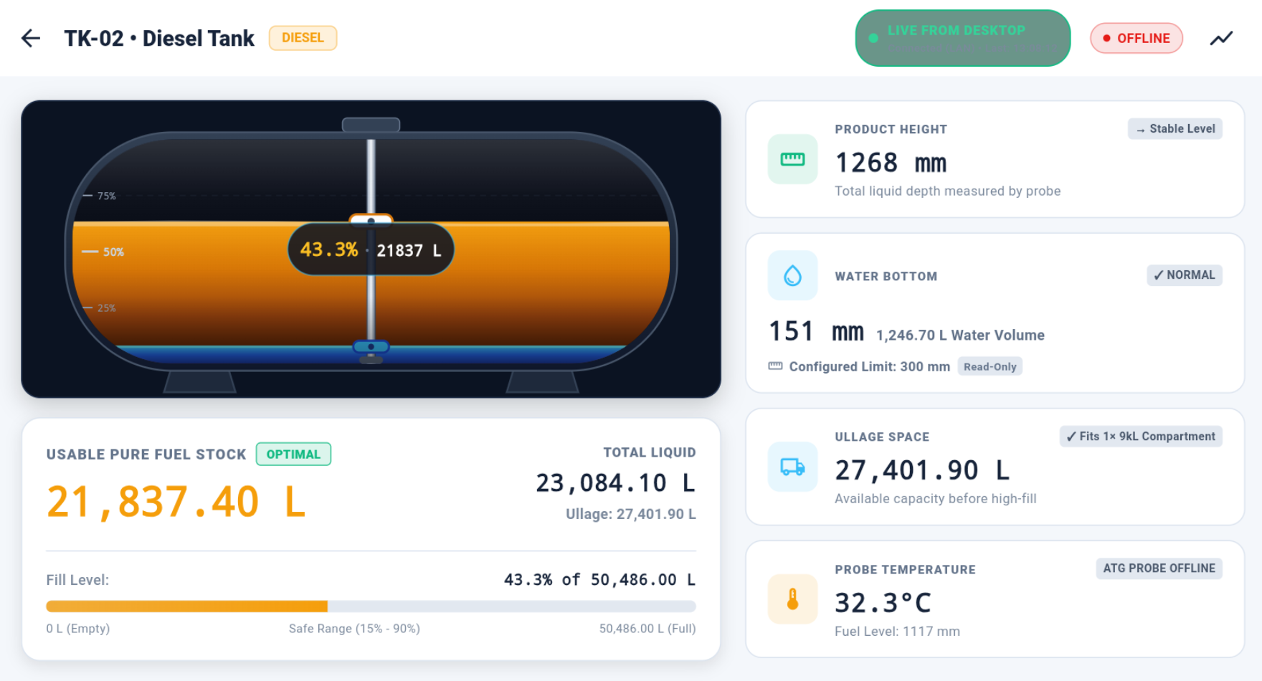1262x681 pixels.
Task: Click the LIVE FROM DESKTOP button
Action: click(962, 38)
